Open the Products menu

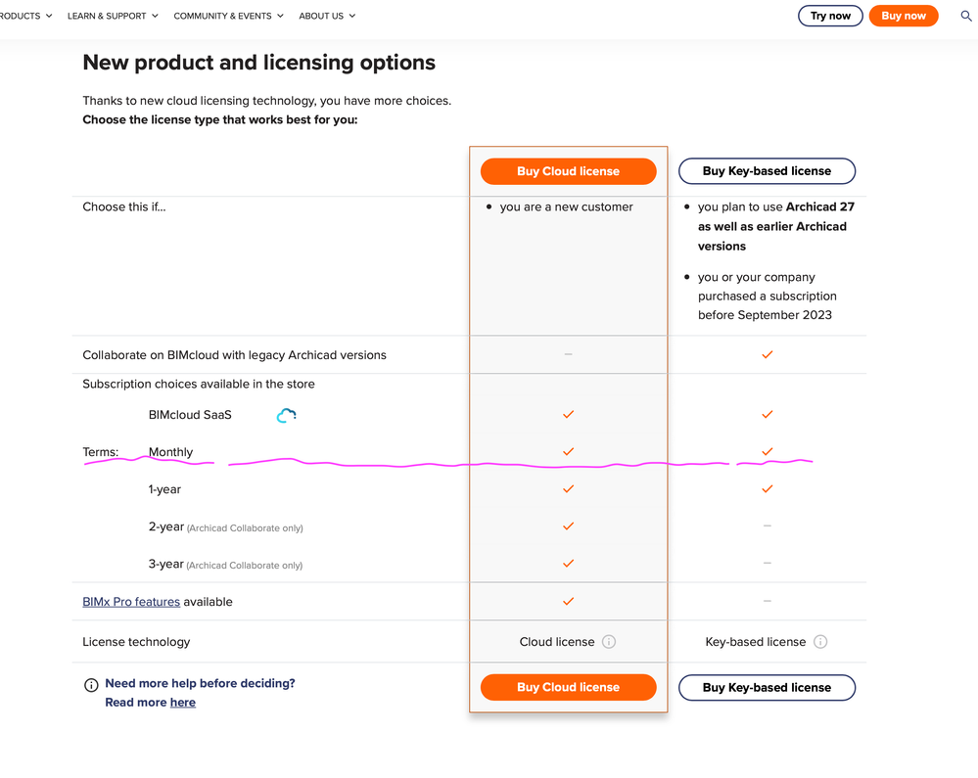(x=25, y=16)
